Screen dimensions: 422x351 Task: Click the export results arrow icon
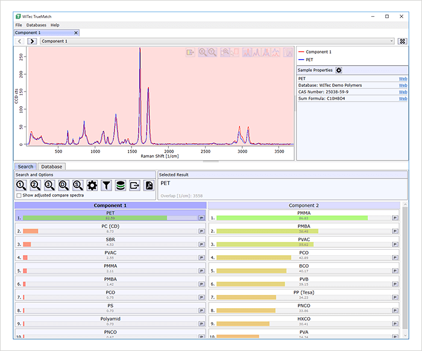[x=134, y=186]
